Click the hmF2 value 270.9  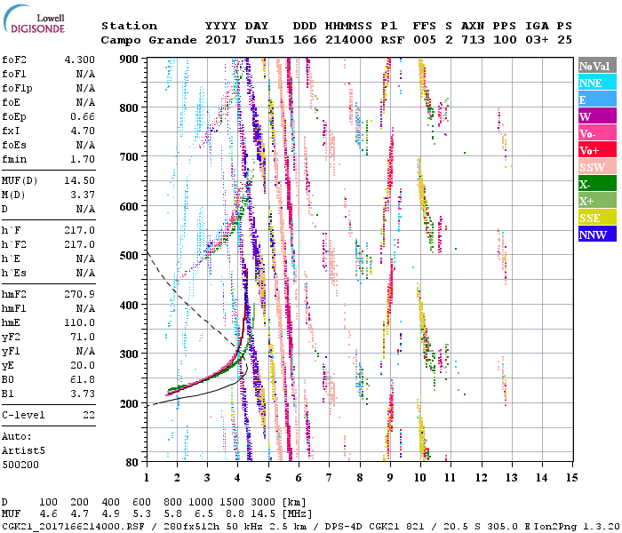click(x=80, y=294)
